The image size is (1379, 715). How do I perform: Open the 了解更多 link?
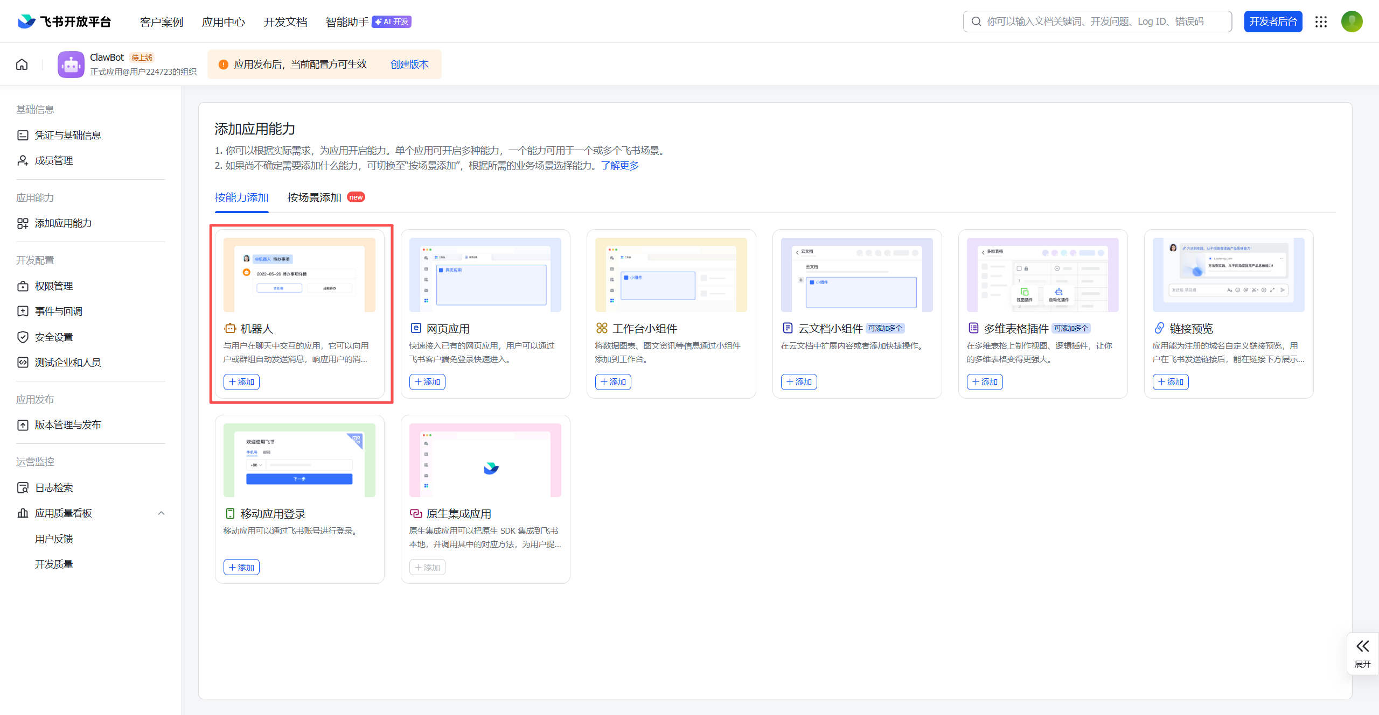620,166
